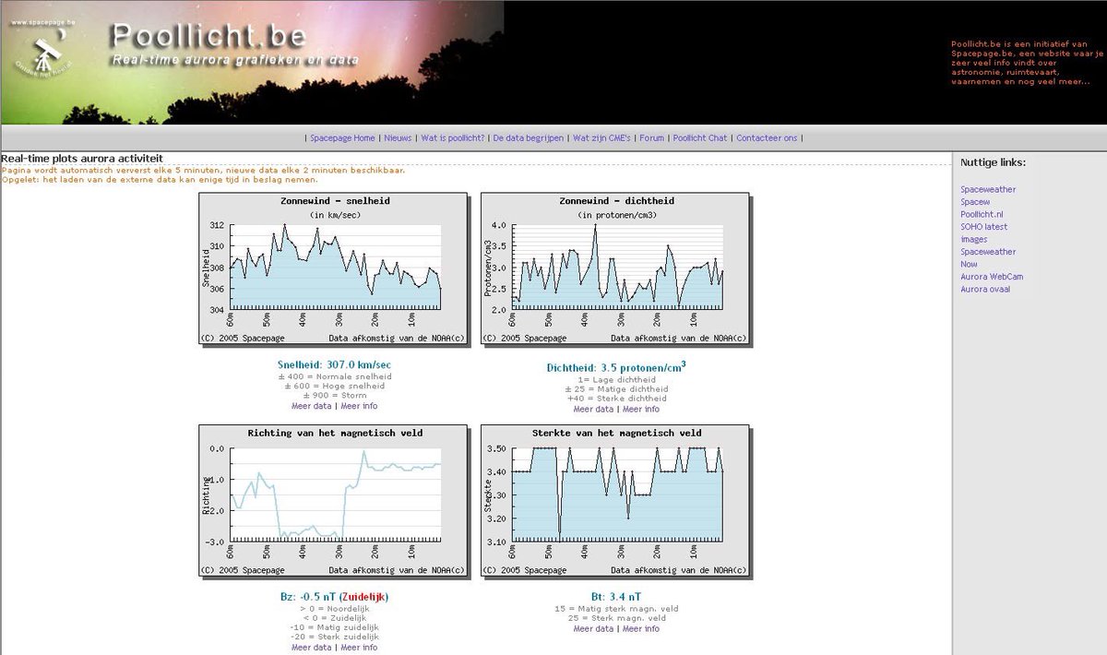Click 'Contacteer ons' in navigation bar
The width and height of the screenshot is (1107, 655).
pyautogui.click(x=767, y=138)
